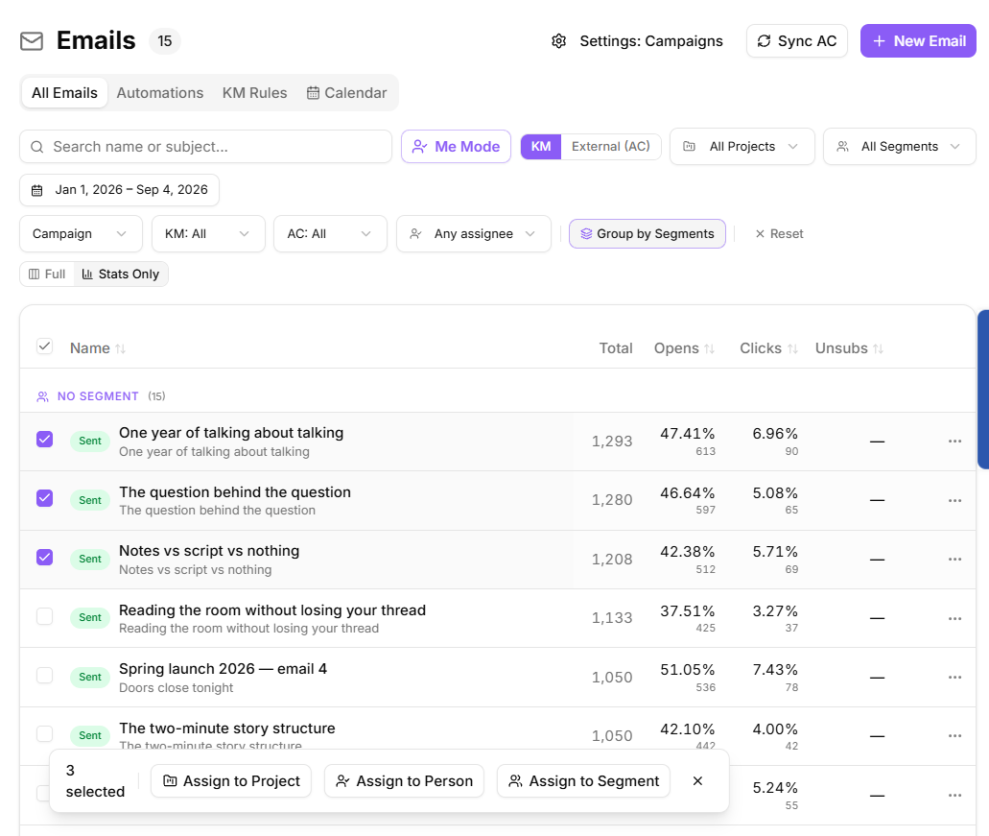The width and height of the screenshot is (989, 836).
Task: Uncheck 'One year of talking about talking' row
Action: [44, 440]
